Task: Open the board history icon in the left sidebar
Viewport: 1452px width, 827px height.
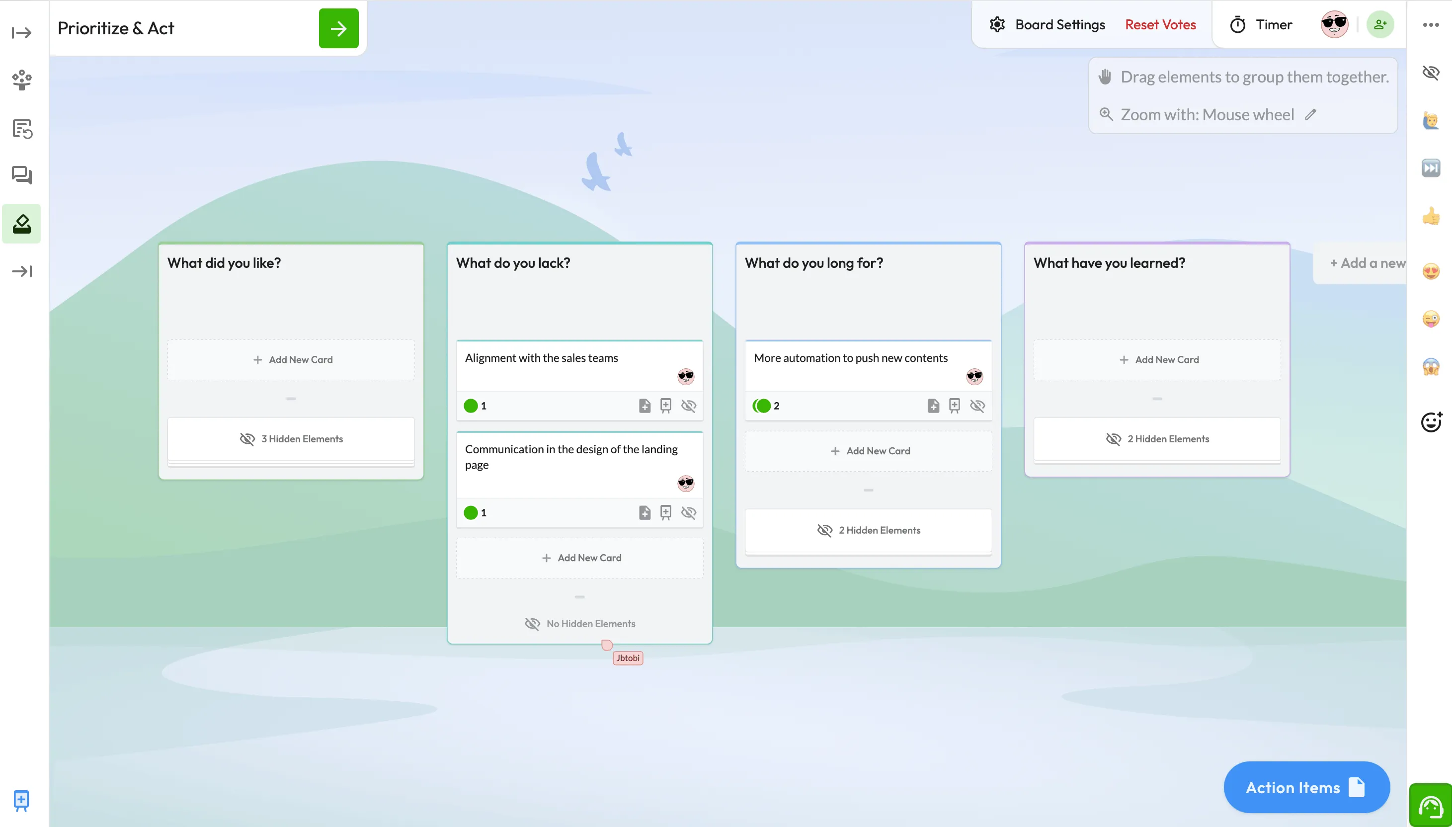Action: tap(21, 128)
